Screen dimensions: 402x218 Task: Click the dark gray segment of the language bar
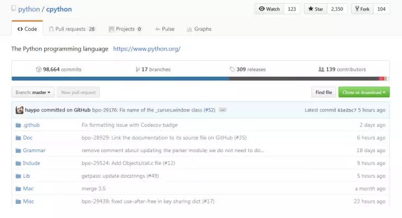pos(304,78)
